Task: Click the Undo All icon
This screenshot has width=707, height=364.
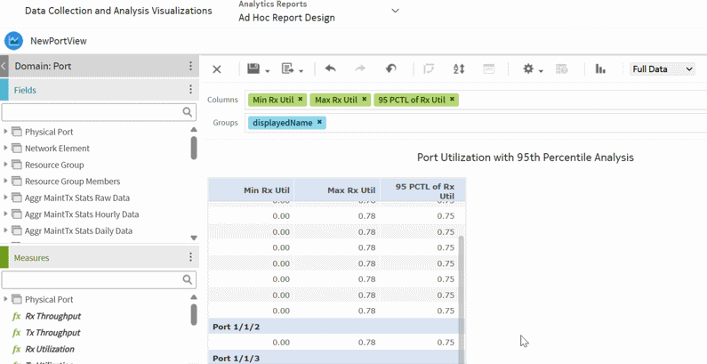Action: (x=390, y=69)
